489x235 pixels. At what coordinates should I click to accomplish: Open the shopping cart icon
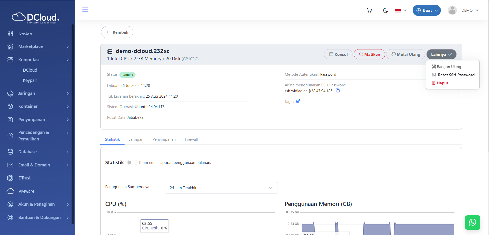click(369, 10)
